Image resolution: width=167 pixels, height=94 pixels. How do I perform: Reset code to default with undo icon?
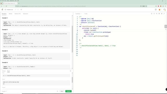click(x=157, y=14)
